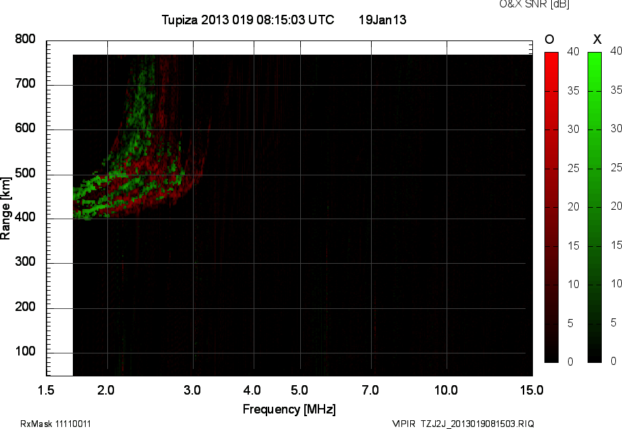Click the '4.0' frequency tick label
The width and height of the screenshot is (622, 429).
[x=252, y=390]
